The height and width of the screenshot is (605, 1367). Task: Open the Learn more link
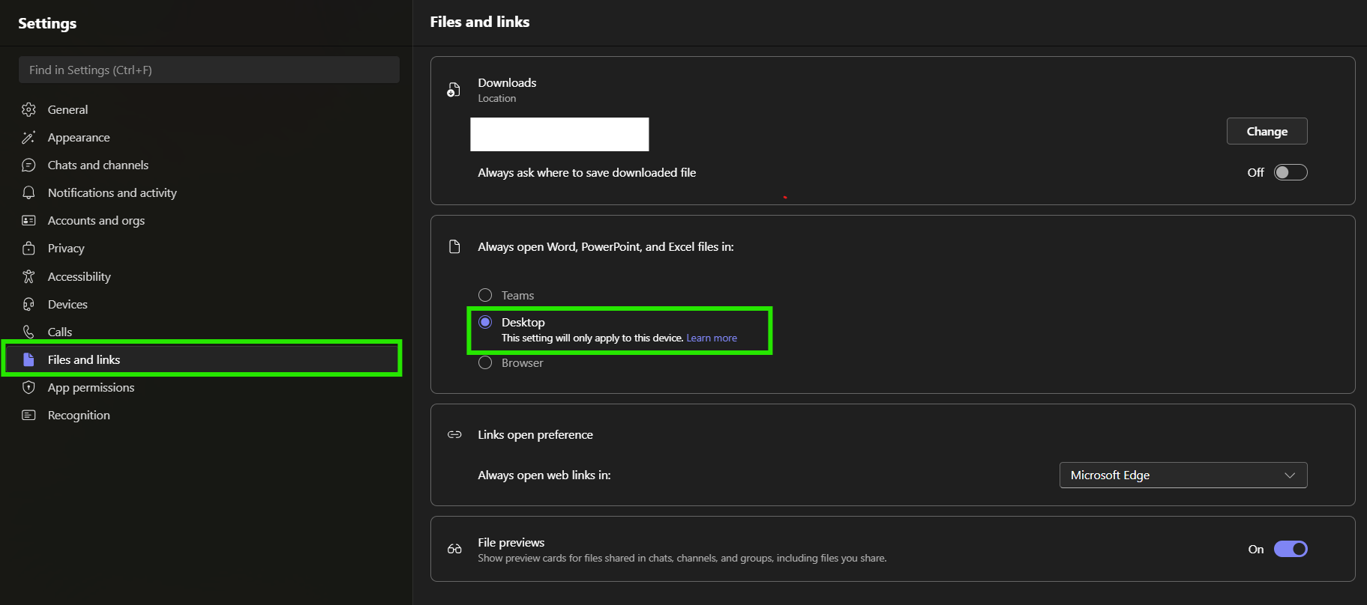pyautogui.click(x=712, y=338)
